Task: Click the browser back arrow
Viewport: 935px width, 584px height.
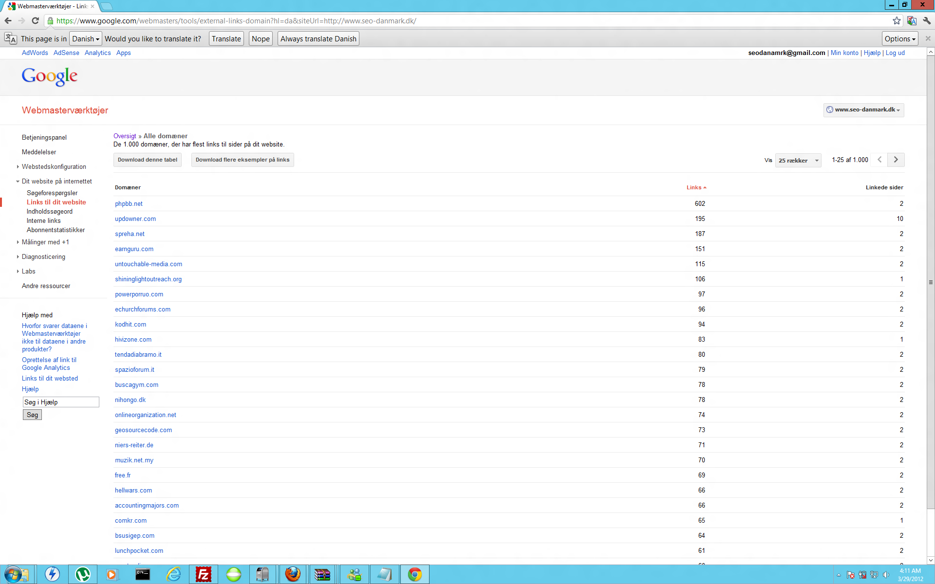Action: click(8, 20)
